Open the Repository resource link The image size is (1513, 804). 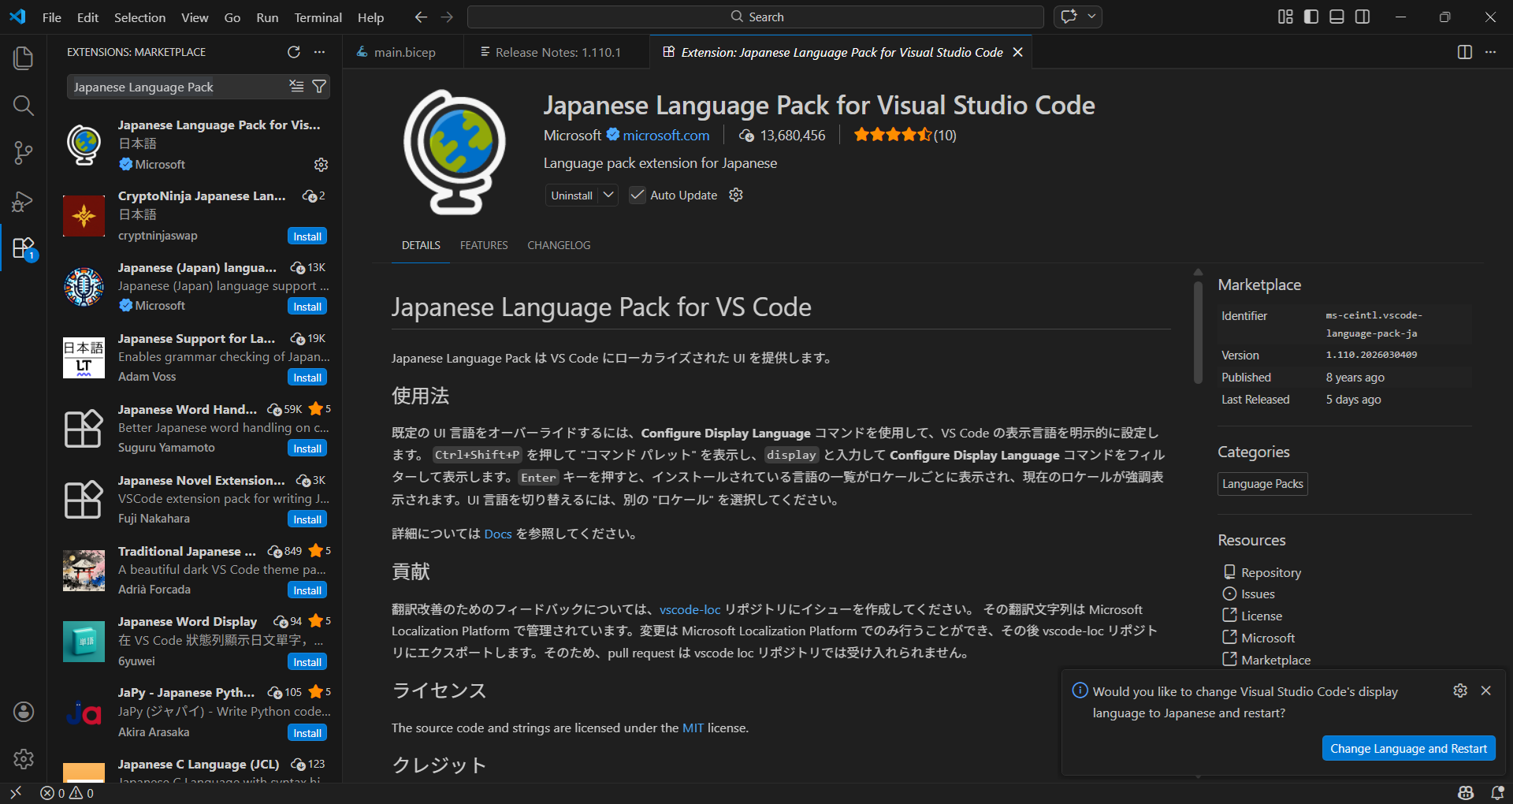[x=1270, y=572]
